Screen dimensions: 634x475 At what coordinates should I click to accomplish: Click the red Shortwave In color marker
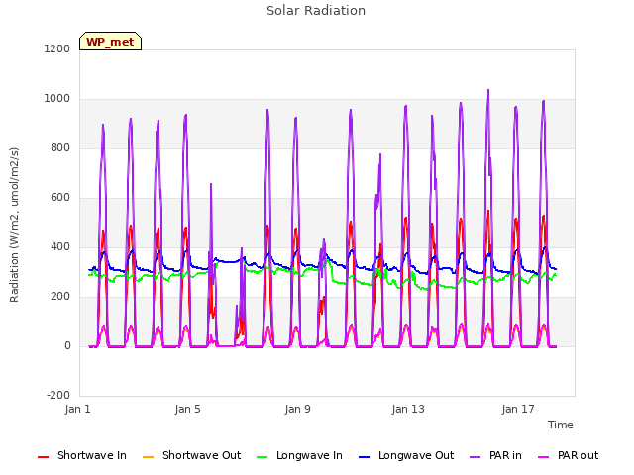pyautogui.click(x=44, y=457)
